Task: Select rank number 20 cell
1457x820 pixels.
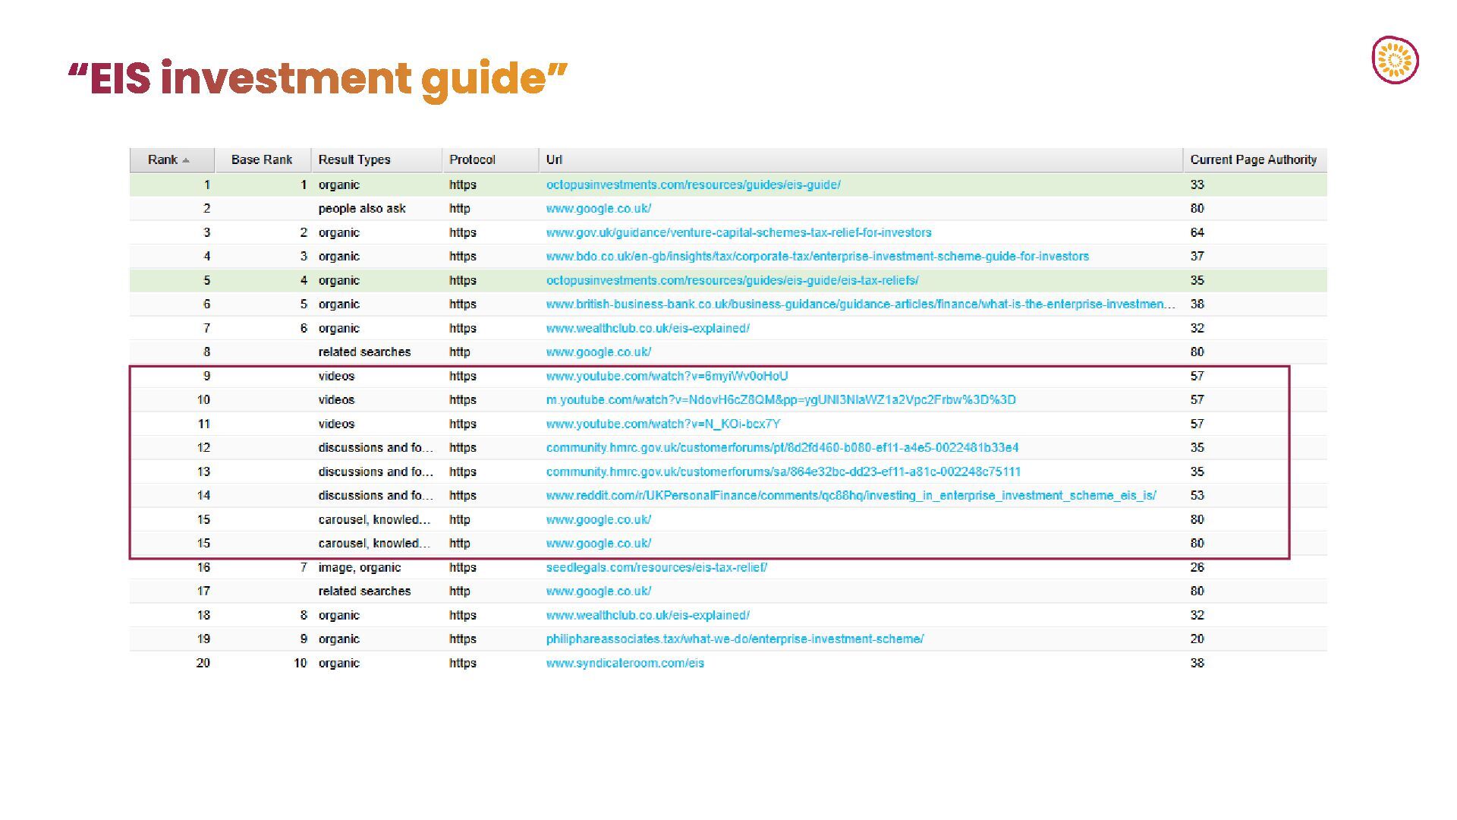Action: (203, 663)
